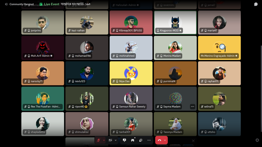Select mohamad786 participant tile
The image size is (262, 147).
87,48
